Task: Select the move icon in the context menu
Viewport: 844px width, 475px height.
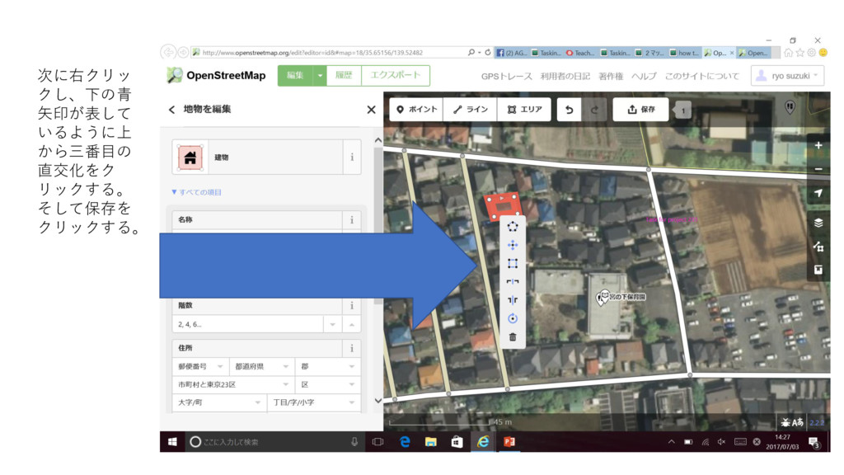Action: click(513, 245)
